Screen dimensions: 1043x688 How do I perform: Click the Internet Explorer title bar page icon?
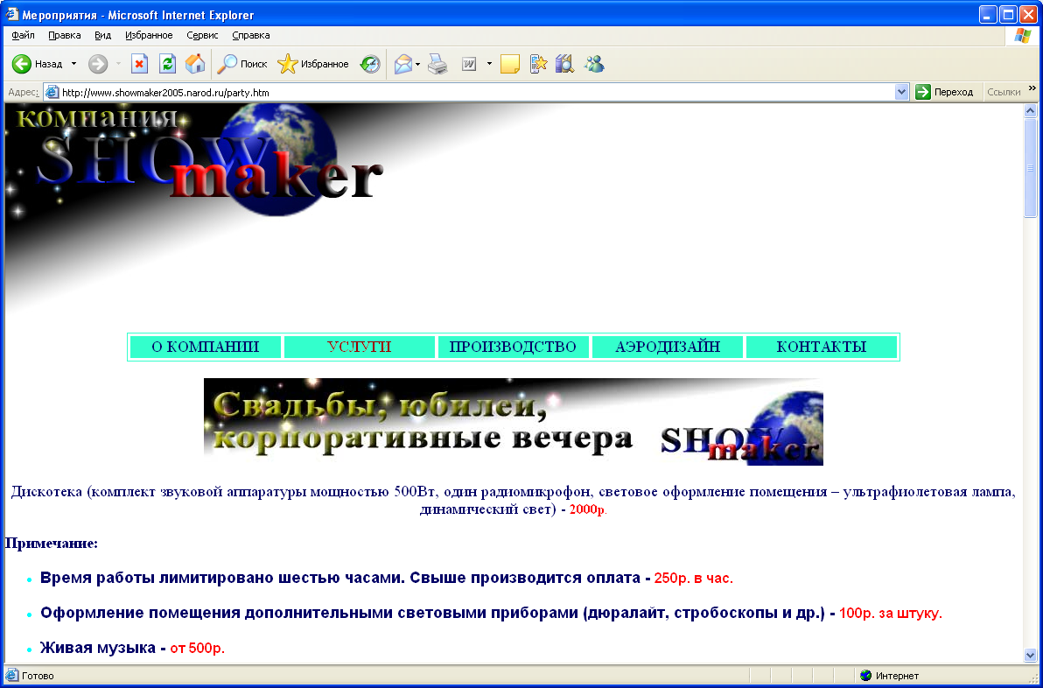11,14
